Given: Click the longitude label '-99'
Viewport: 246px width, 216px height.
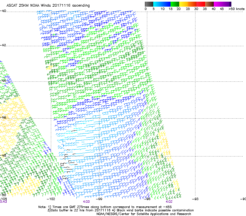Looking at the screenshot, I should (x=99, y=199).
